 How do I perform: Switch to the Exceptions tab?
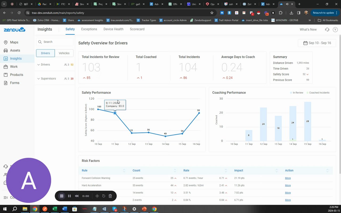(x=89, y=29)
